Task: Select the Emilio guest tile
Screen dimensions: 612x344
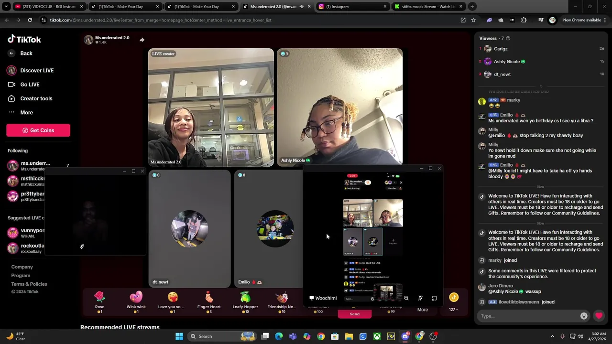Action: click(x=269, y=229)
